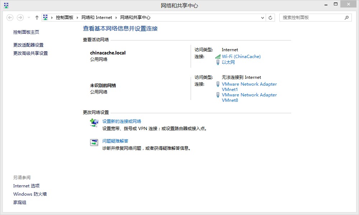Click the set up new connection icon
Screen dimensions: 359x215
tap(94, 123)
